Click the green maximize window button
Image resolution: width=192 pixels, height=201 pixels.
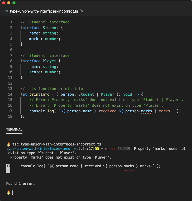tap(14, 3)
